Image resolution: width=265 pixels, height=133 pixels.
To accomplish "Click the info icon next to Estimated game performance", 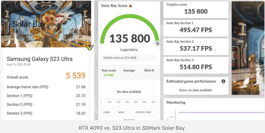I will (x=223, y=81).
